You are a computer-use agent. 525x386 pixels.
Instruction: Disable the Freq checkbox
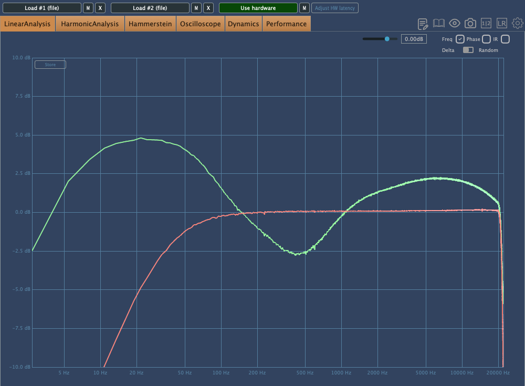(x=459, y=39)
